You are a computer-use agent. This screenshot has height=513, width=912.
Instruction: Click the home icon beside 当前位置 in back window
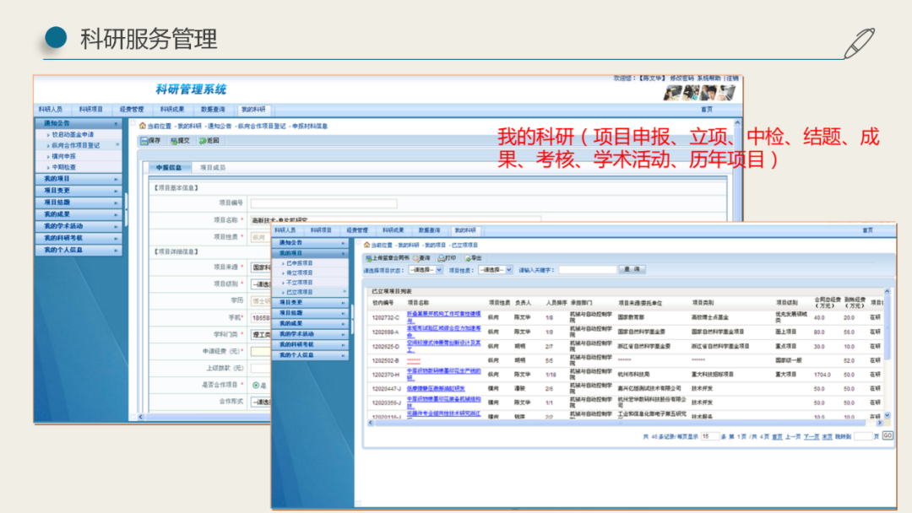pos(143,126)
